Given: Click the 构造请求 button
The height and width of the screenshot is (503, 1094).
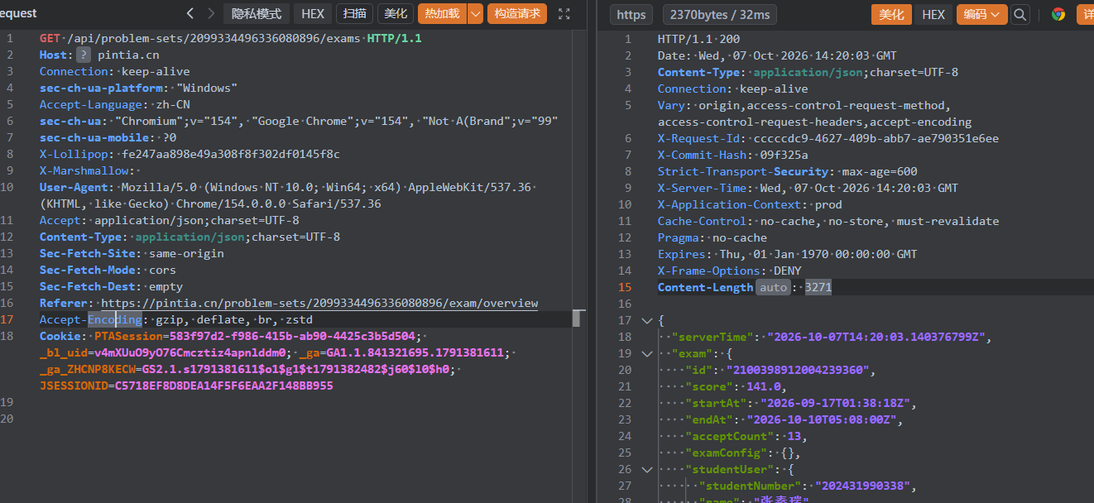Looking at the screenshot, I should [517, 13].
